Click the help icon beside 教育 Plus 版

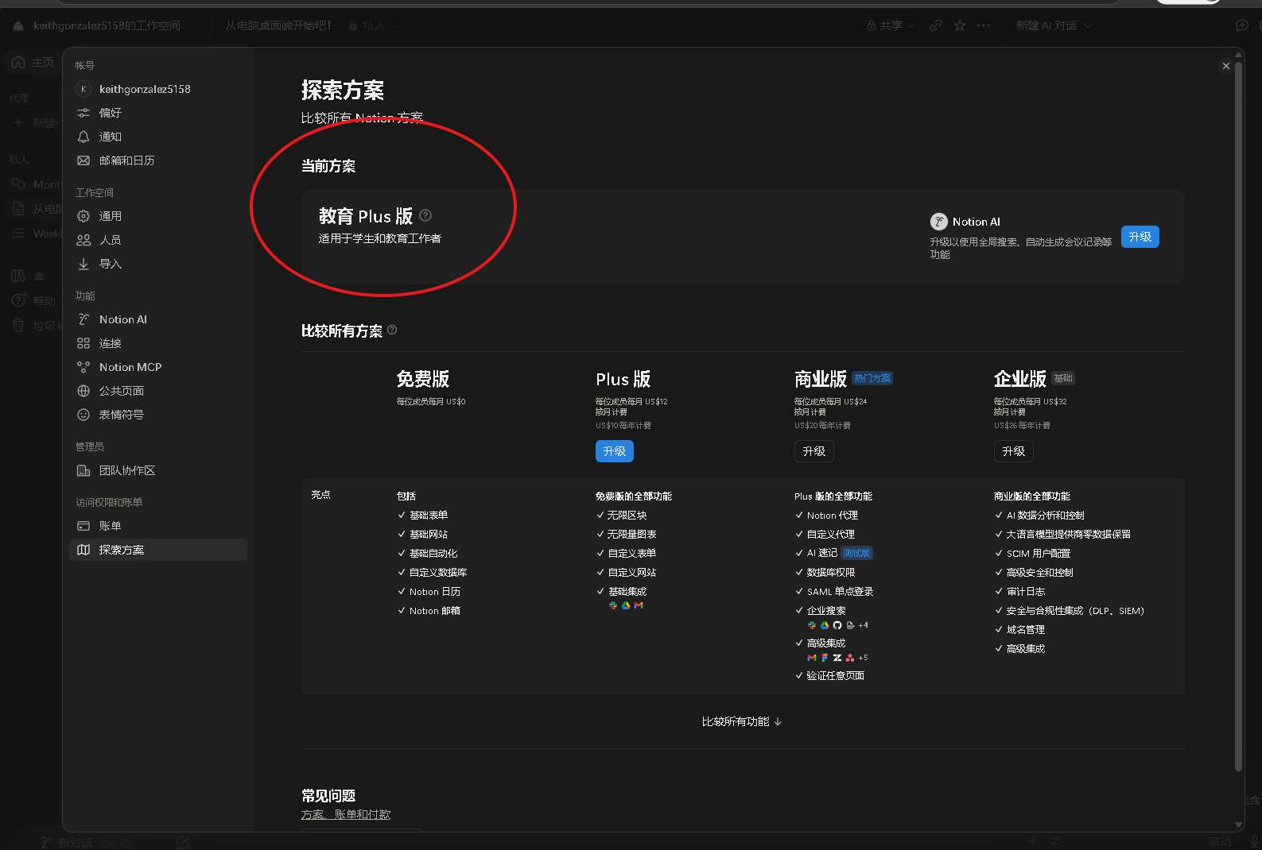pos(425,215)
